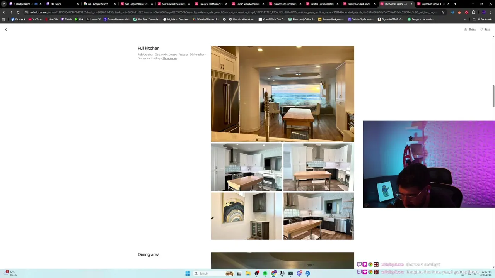Open the Photopea bookmark
Screen dimensions: 495x278
tap(302, 19)
